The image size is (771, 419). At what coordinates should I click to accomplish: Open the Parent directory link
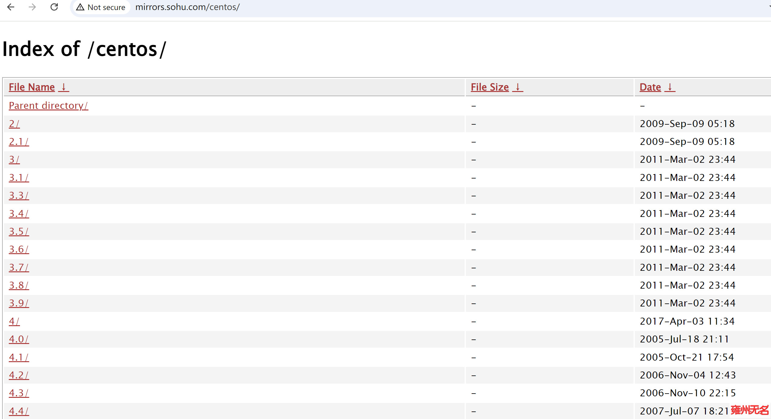pyautogui.click(x=48, y=106)
